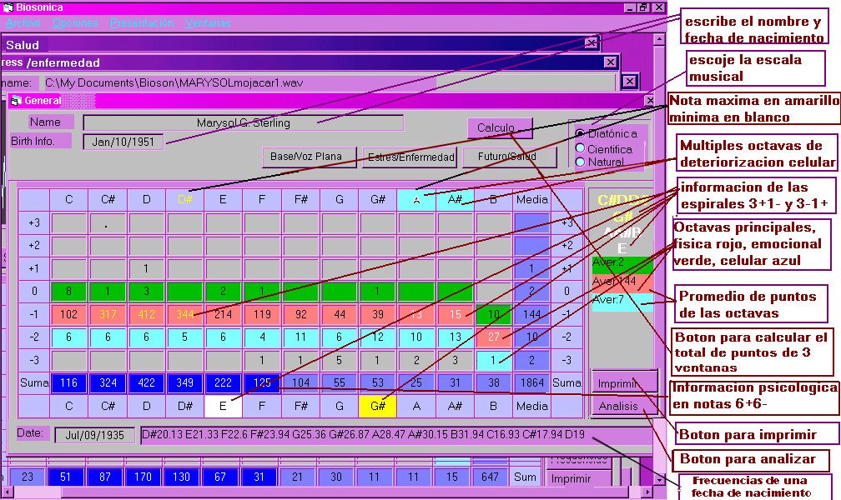This screenshot has height=500, width=841.
Task: Click the white highlighted E note cell
Action: 224,406
